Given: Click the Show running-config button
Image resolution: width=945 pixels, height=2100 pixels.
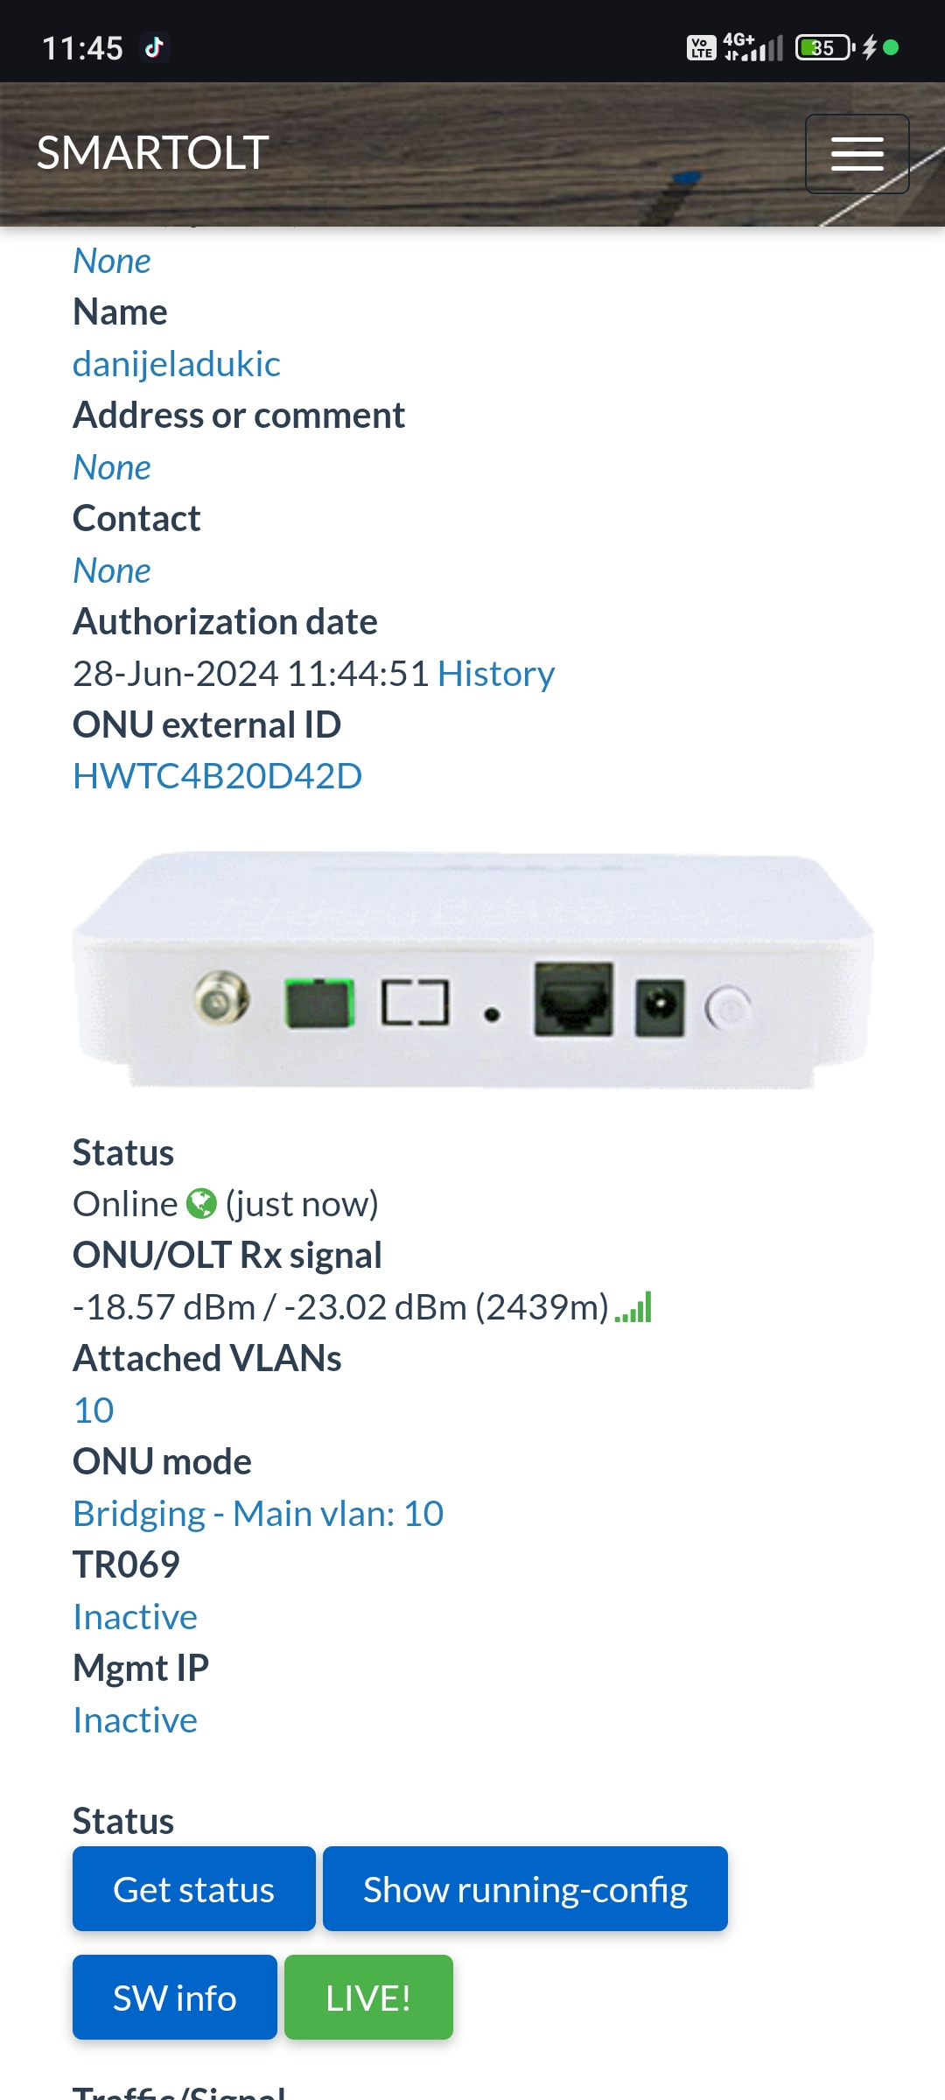Looking at the screenshot, I should point(525,1889).
